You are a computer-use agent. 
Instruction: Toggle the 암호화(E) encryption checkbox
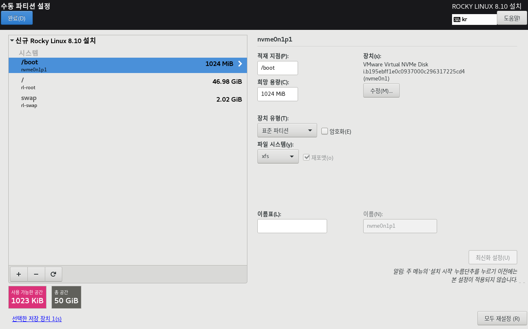tap(325, 131)
